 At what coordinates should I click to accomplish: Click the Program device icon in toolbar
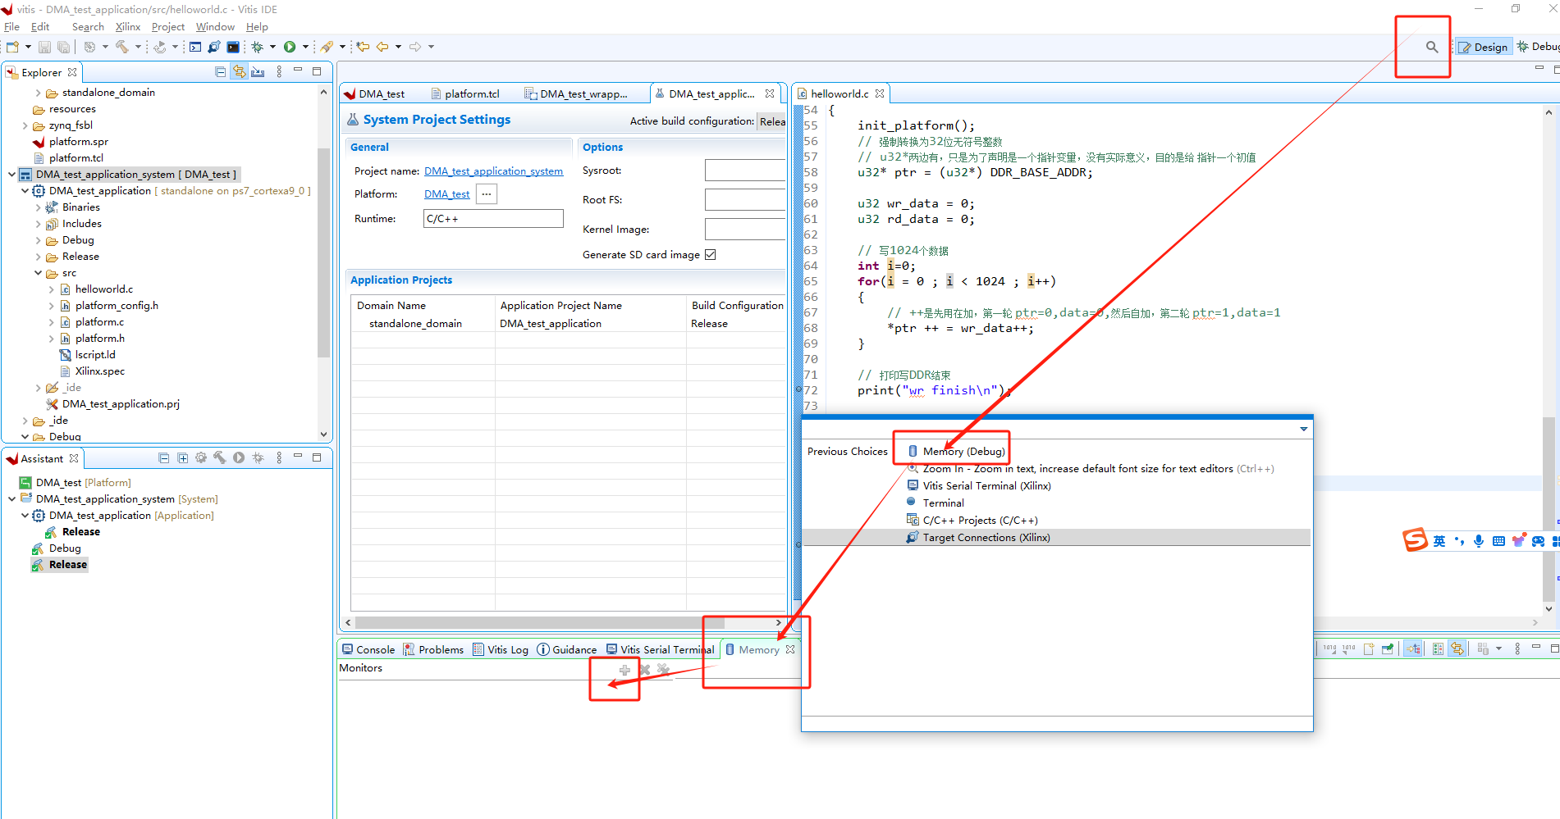coord(214,47)
